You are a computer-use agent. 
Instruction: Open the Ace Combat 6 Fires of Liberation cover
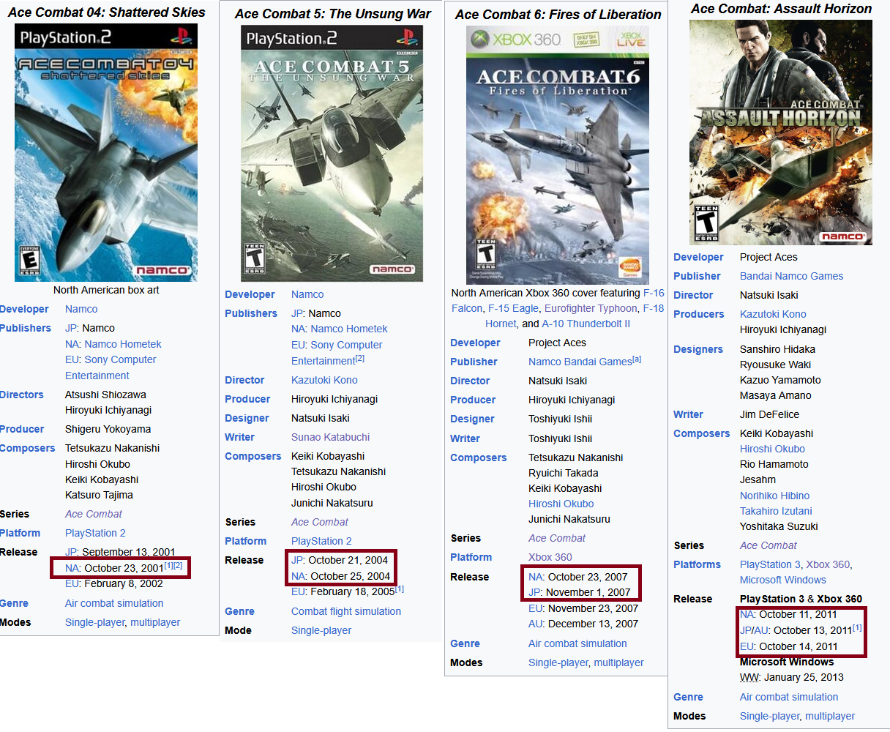[558, 155]
